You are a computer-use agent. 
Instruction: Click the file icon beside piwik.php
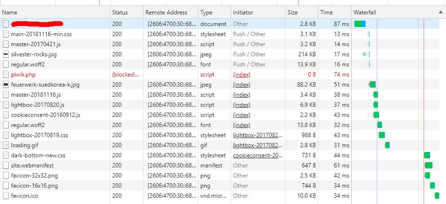point(6,75)
